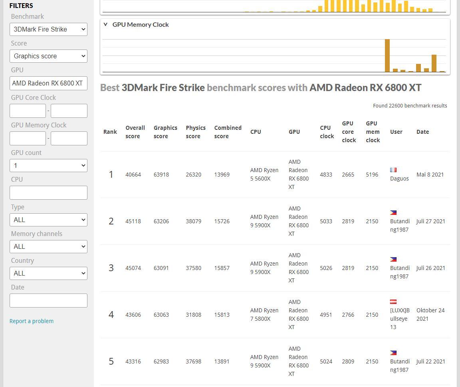Click Found 22600 benchmark results text

click(x=410, y=105)
